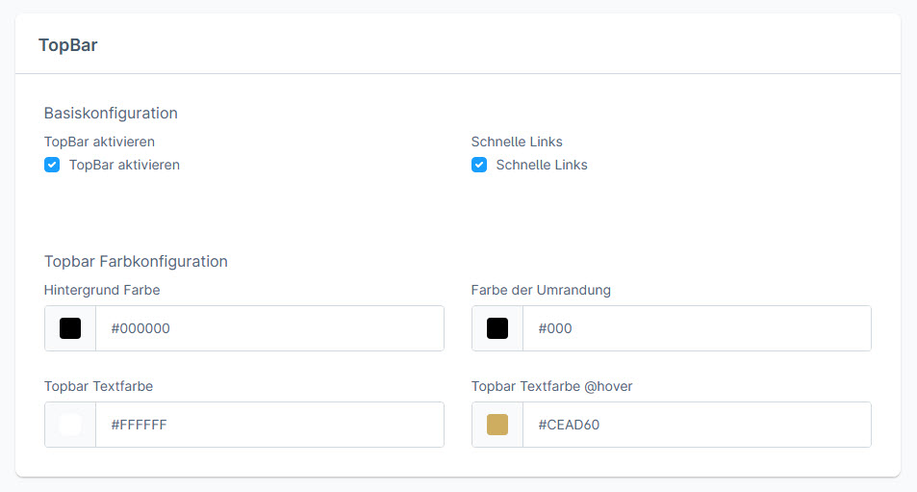Click the Topbar Textfarbe @hover field label
The image size is (917, 492).
tap(551, 386)
